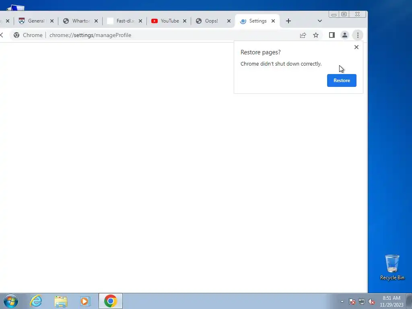Close the YouTube tab

click(x=185, y=21)
